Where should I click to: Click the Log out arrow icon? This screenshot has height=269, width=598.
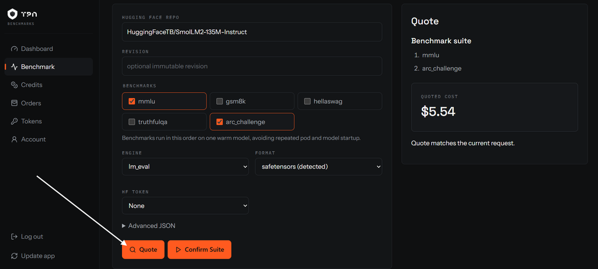coord(15,236)
